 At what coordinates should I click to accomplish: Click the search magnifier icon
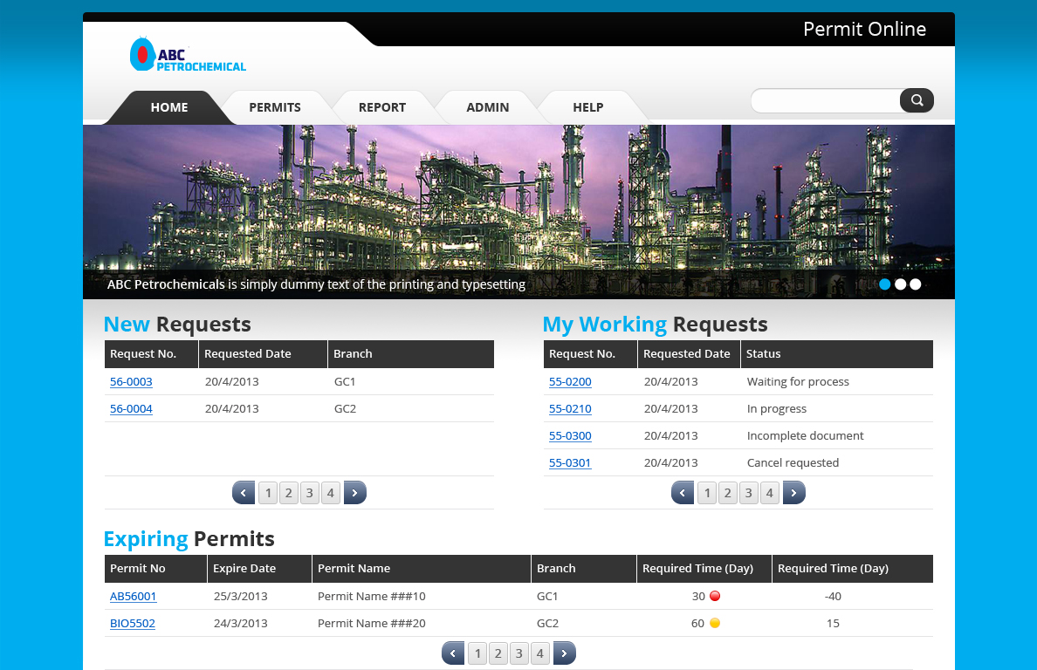[x=916, y=100]
